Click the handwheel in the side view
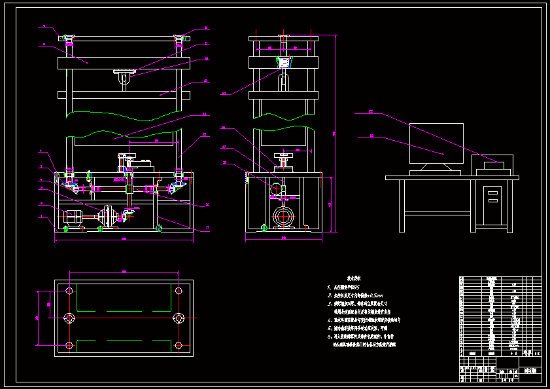 [283, 155]
